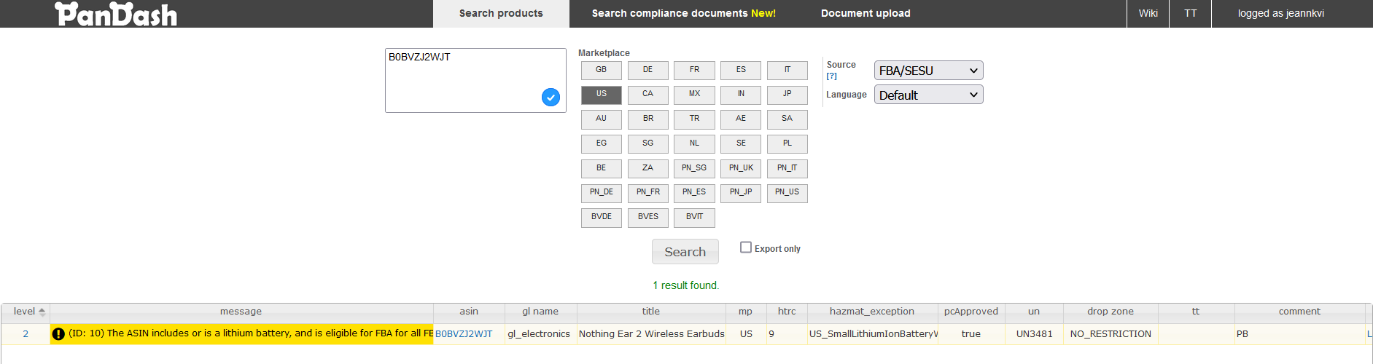1373x364 pixels.
Task: Open the Wiki link
Action: click(x=1148, y=14)
